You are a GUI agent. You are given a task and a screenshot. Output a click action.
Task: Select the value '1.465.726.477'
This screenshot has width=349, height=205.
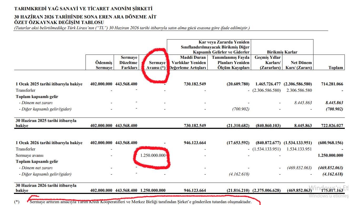pyautogui.click(x=268, y=84)
